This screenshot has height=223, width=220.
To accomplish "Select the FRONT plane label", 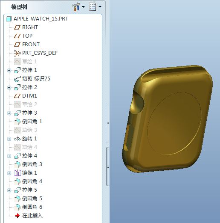I will tap(31, 45).
